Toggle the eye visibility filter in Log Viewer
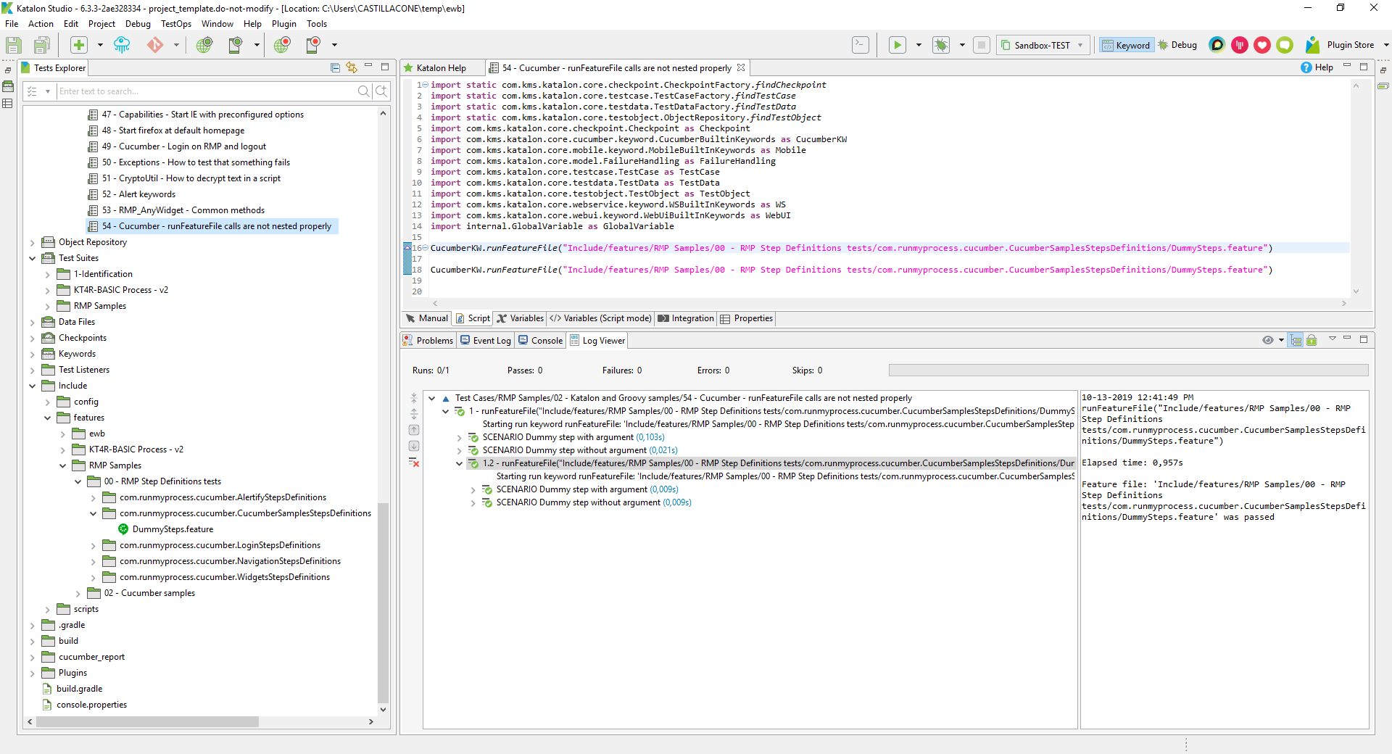This screenshot has height=754, width=1392. click(x=1267, y=340)
